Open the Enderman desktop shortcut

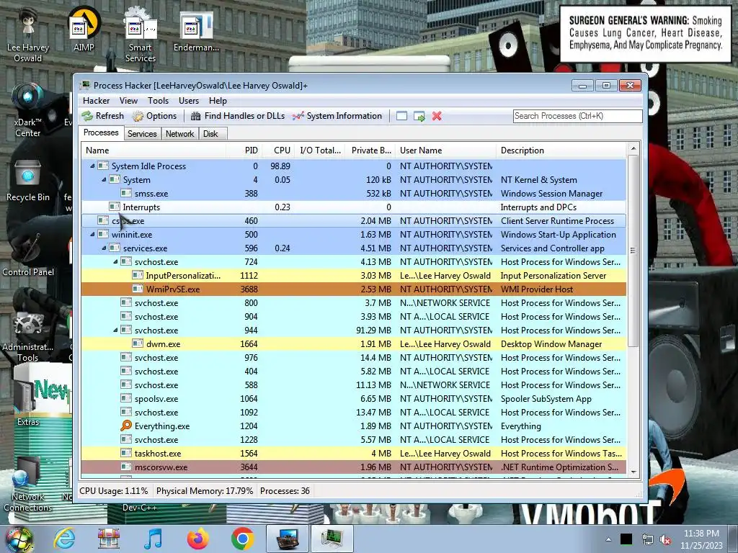pyautogui.click(x=196, y=32)
